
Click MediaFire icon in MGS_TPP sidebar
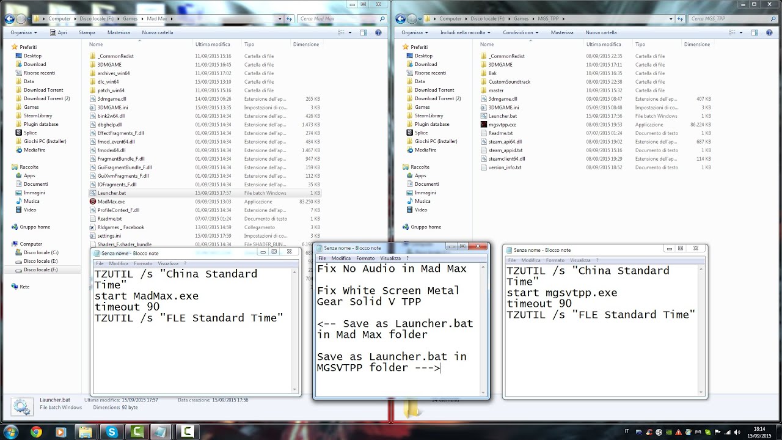click(x=409, y=150)
